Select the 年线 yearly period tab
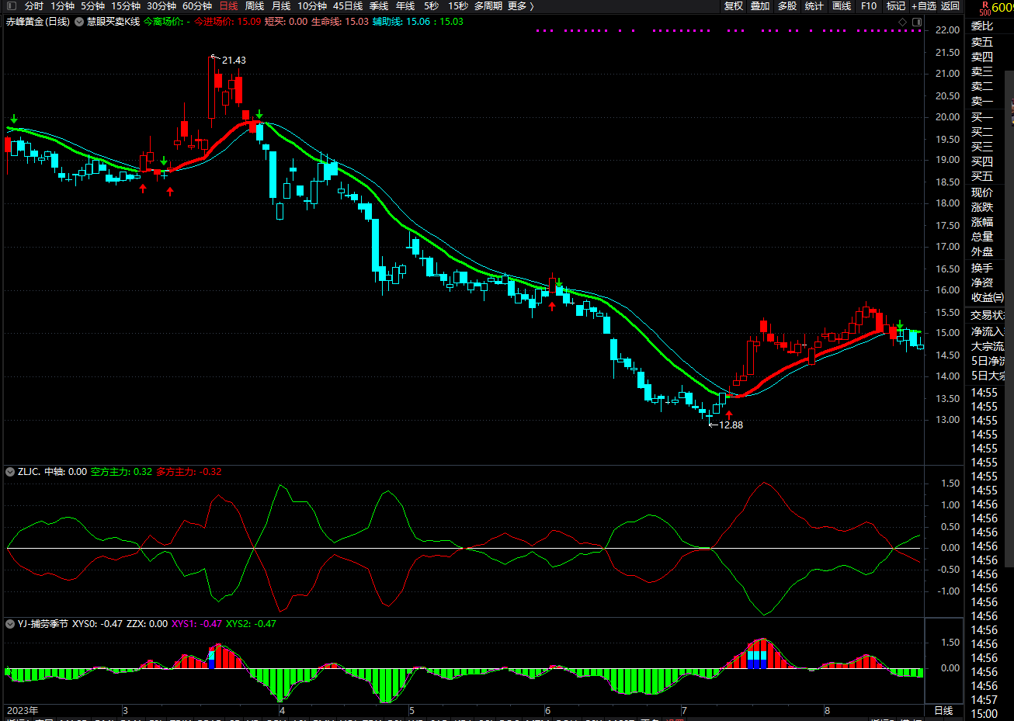 pyautogui.click(x=405, y=5)
